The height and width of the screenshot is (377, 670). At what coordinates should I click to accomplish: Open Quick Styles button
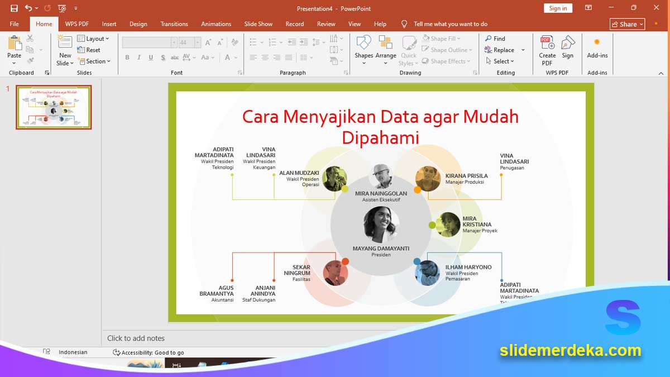tap(409, 50)
